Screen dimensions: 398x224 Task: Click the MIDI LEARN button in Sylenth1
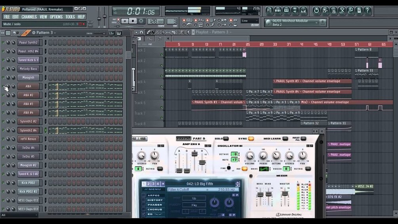285,139
